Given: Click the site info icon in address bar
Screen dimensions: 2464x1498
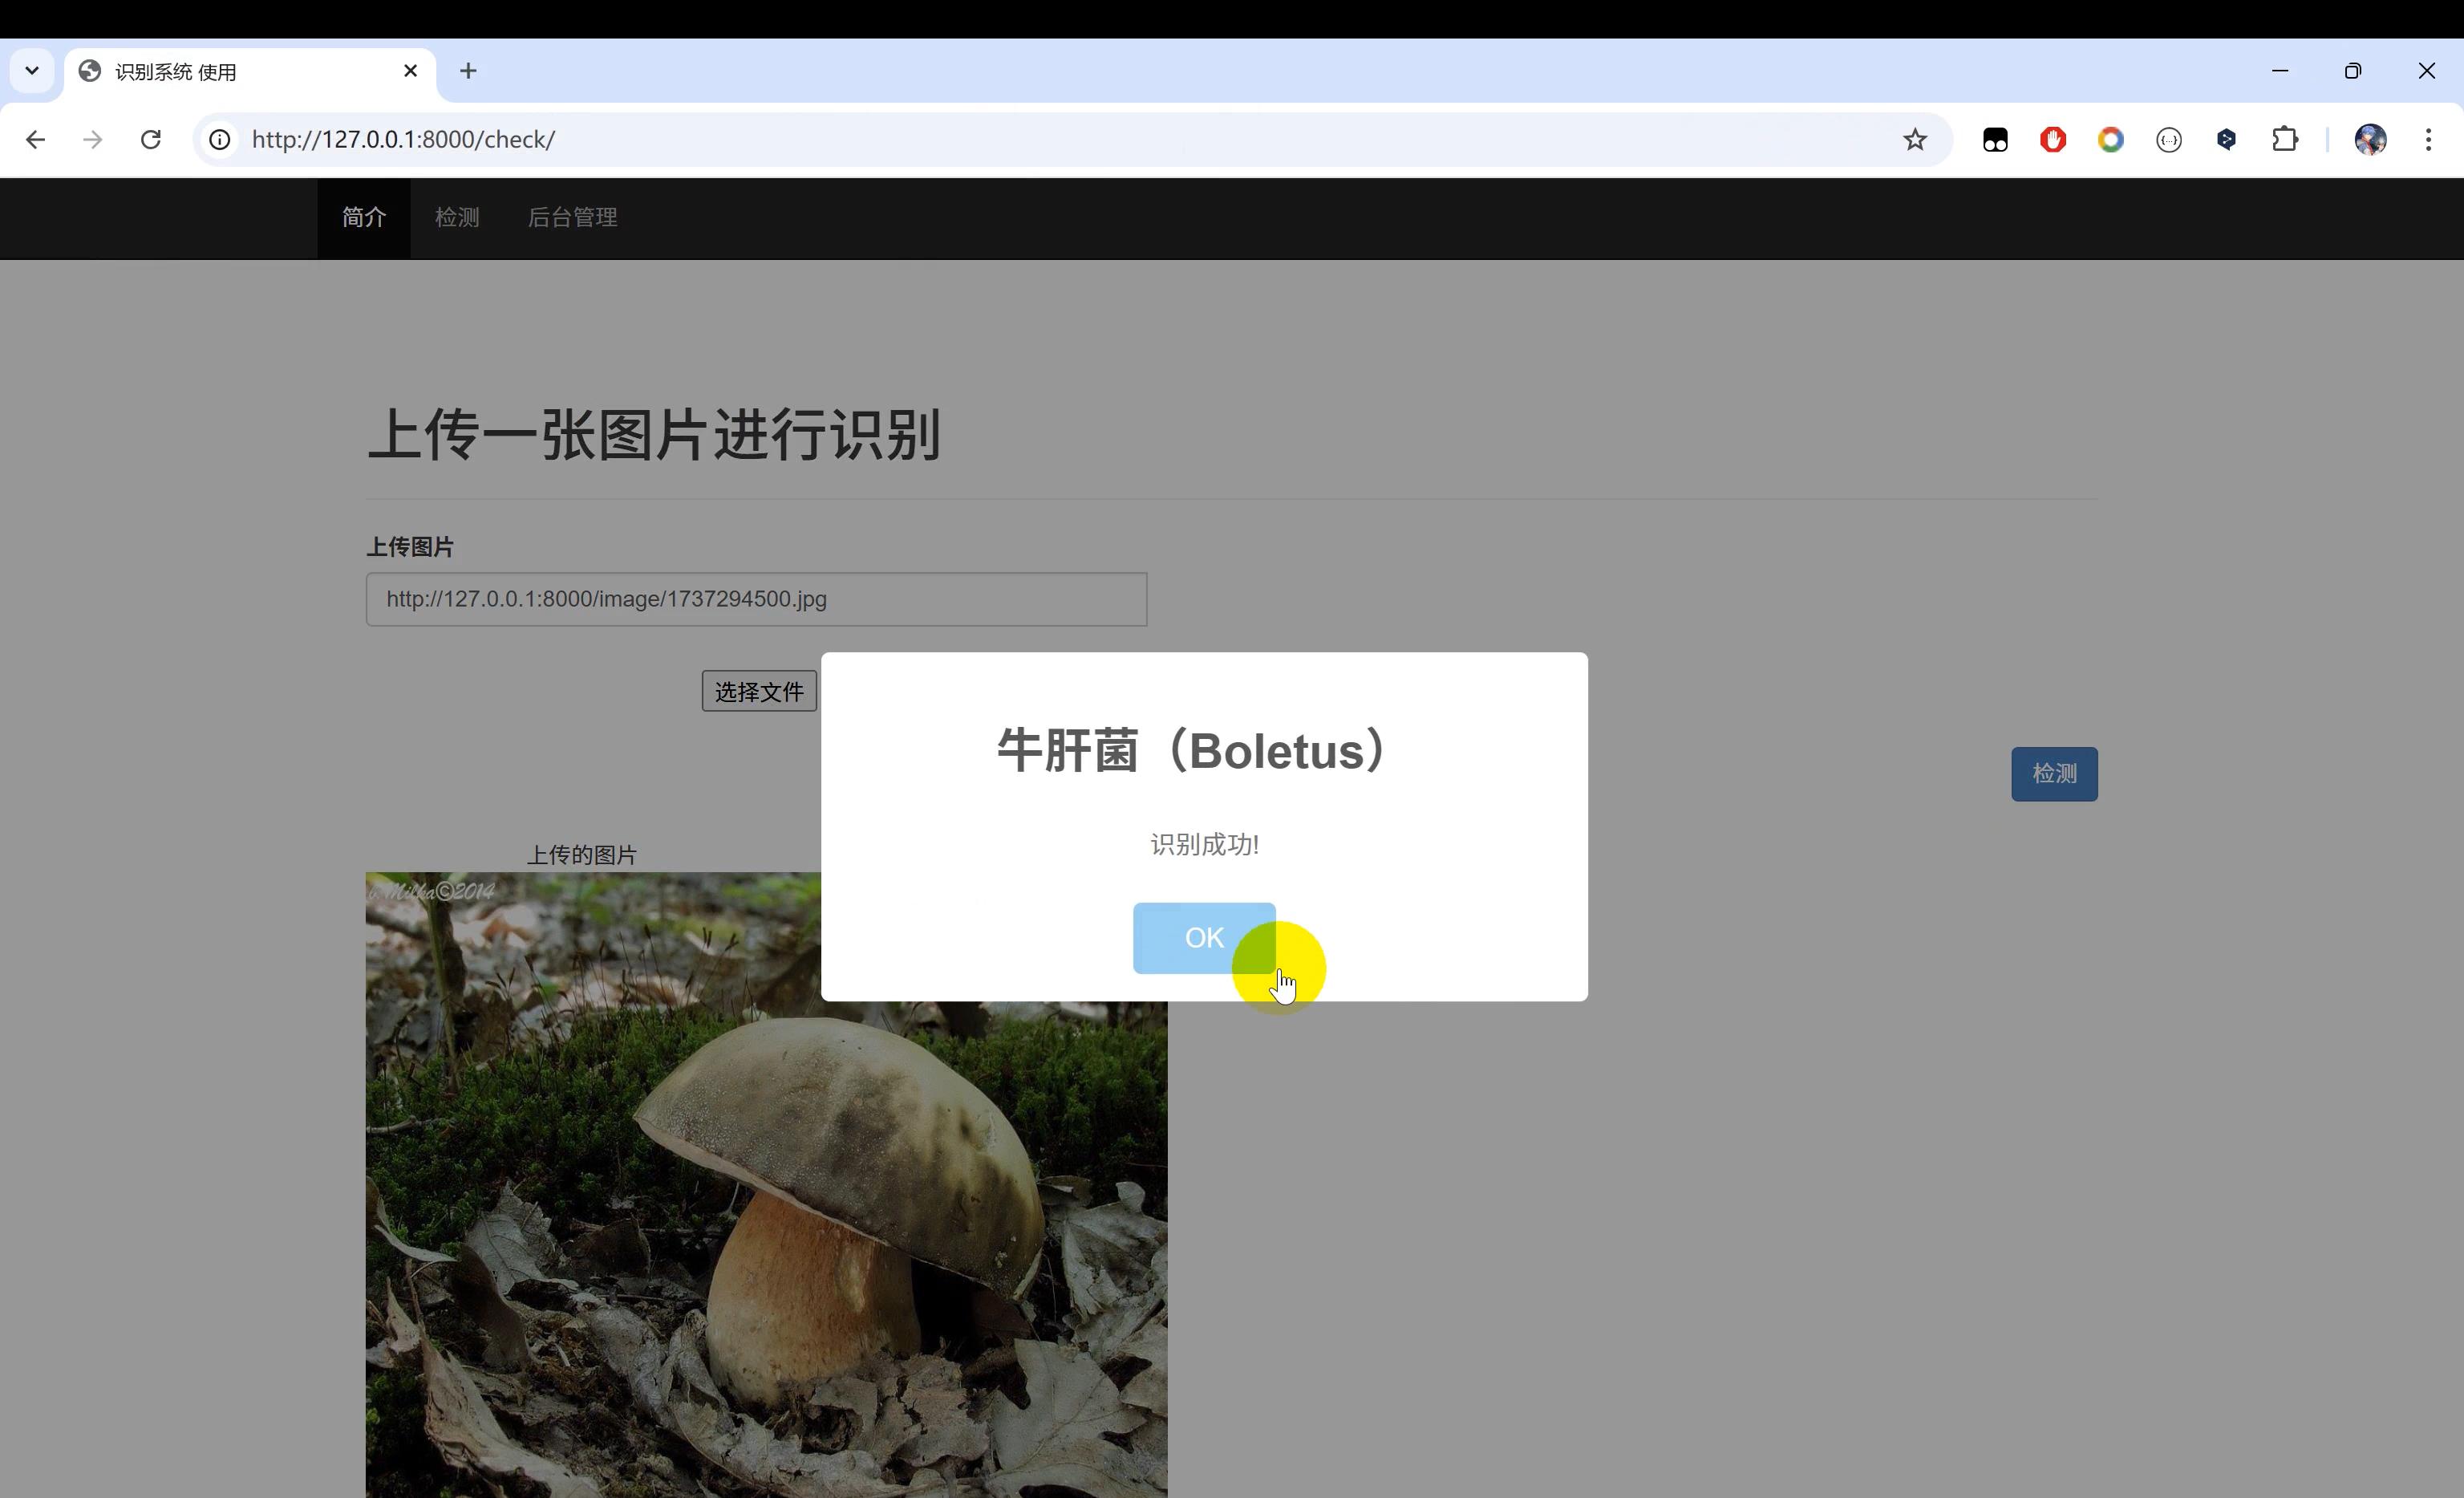Looking at the screenshot, I should click(219, 139).
